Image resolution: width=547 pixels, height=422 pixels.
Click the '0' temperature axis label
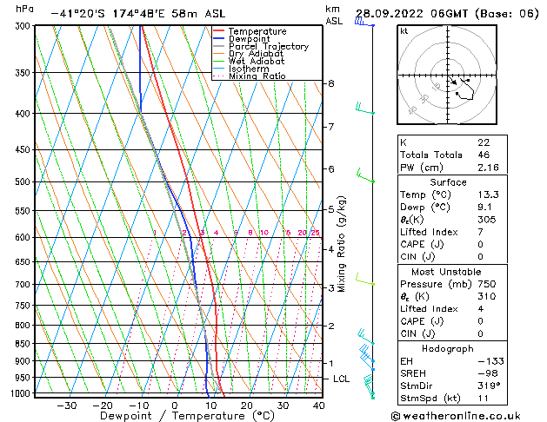point(175,406)
